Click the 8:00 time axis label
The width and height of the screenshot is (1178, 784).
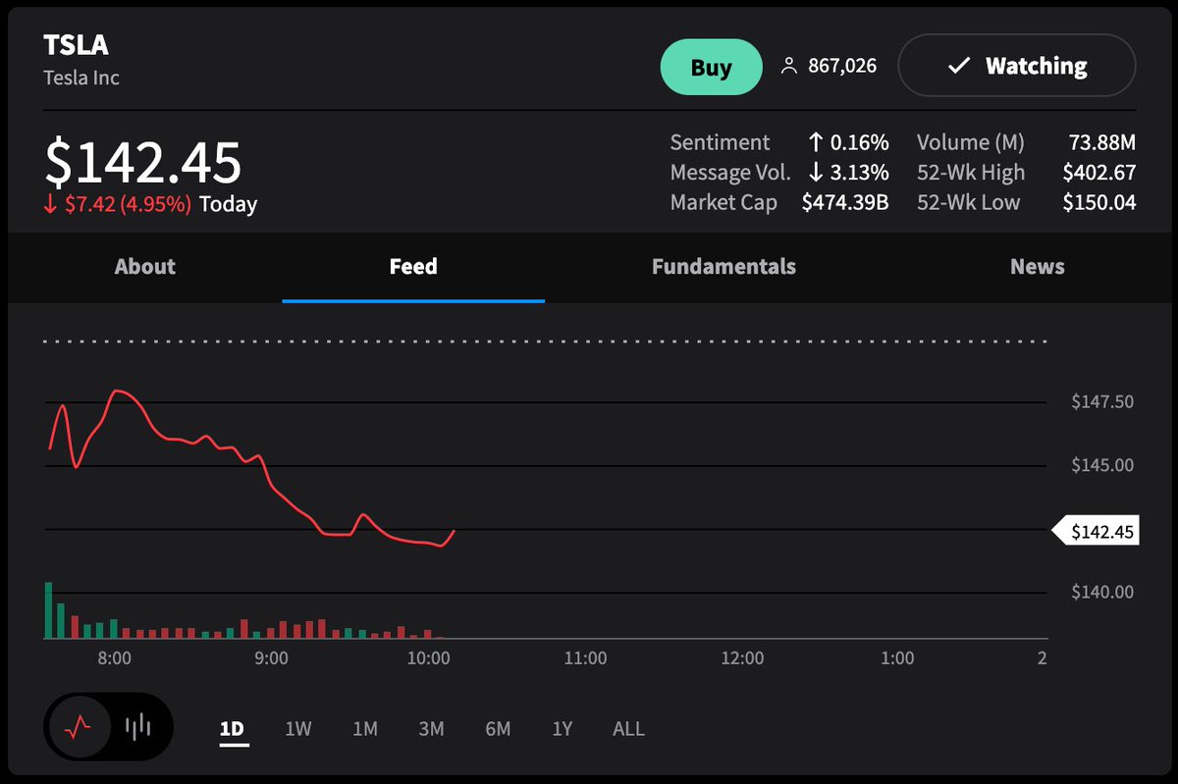coord(115,658)
